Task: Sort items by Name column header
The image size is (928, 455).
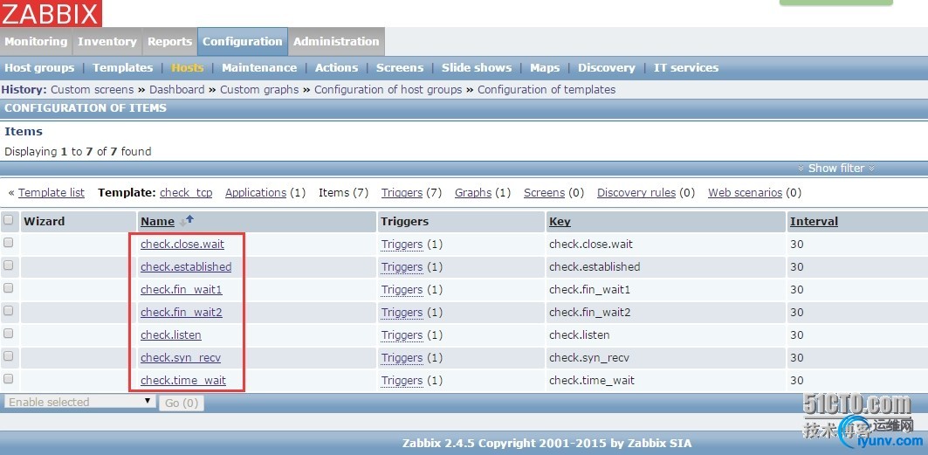Action: click(x=157, y=221)
